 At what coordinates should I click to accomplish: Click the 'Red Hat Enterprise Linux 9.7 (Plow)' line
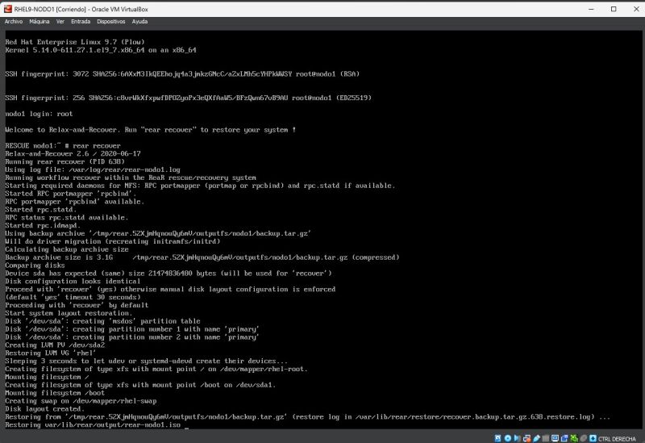75,42
